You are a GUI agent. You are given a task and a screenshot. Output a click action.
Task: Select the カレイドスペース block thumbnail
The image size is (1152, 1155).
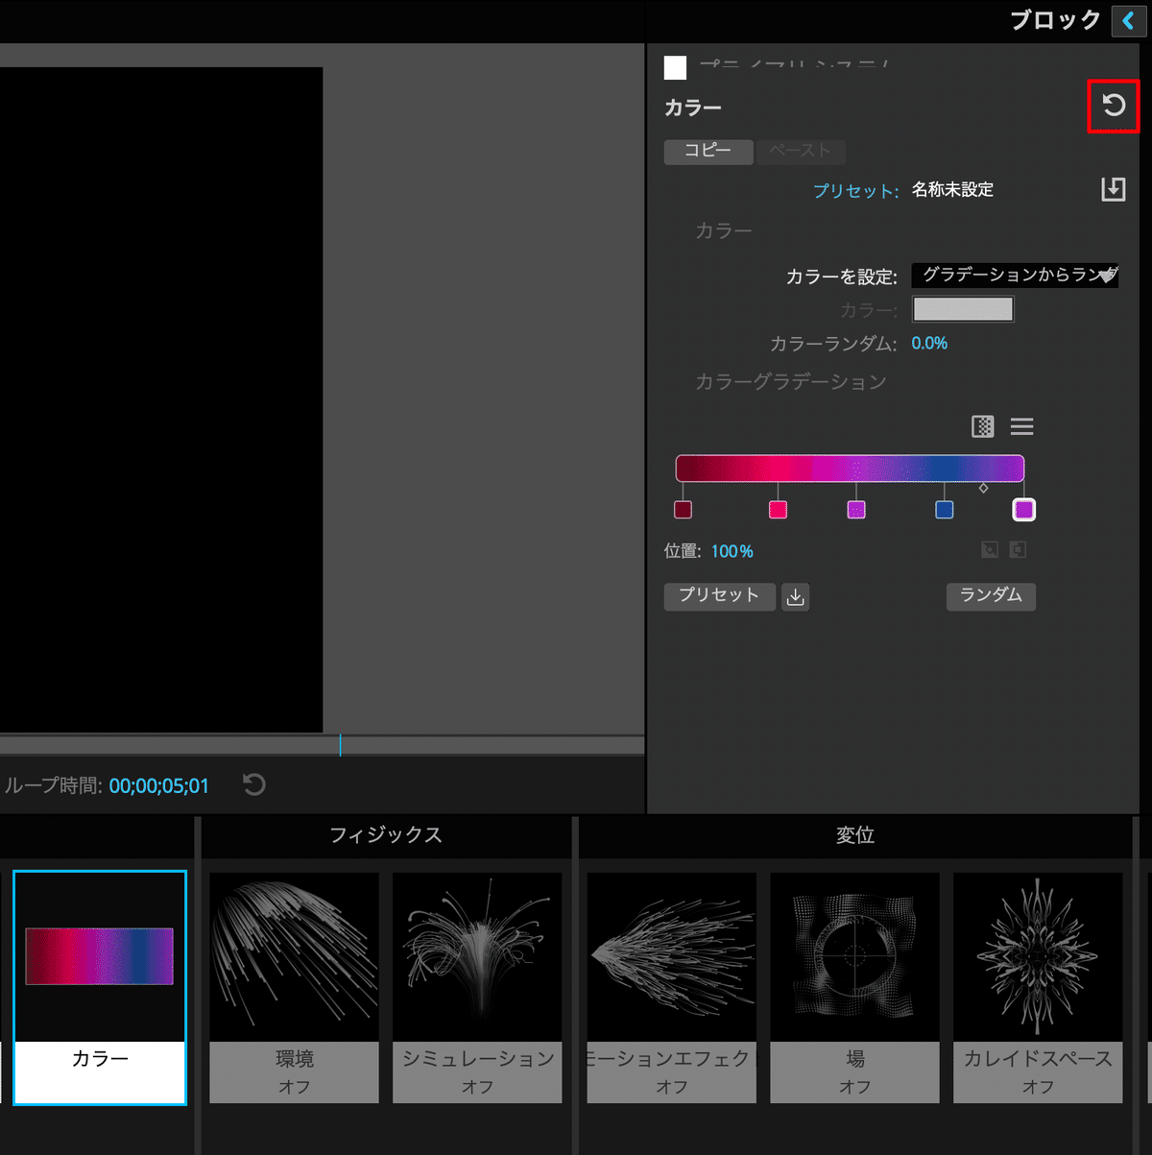[1038, 955]
